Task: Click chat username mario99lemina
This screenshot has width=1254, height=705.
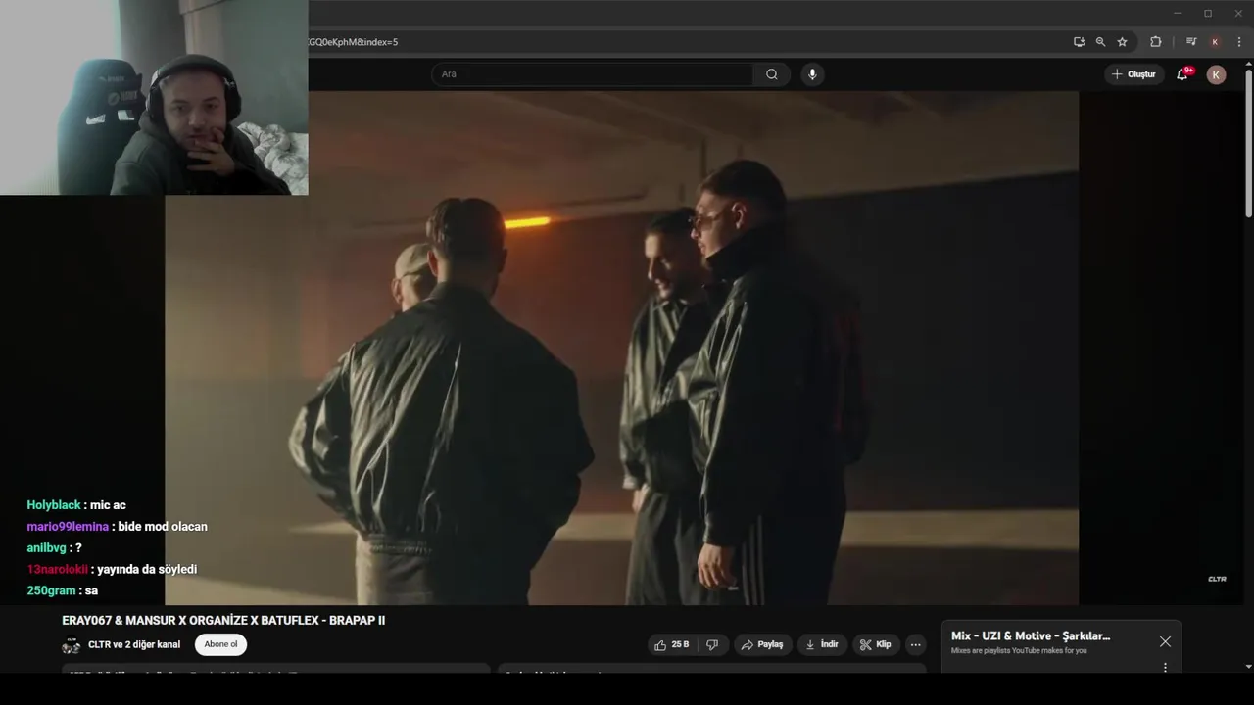Action: coord(68,527)
